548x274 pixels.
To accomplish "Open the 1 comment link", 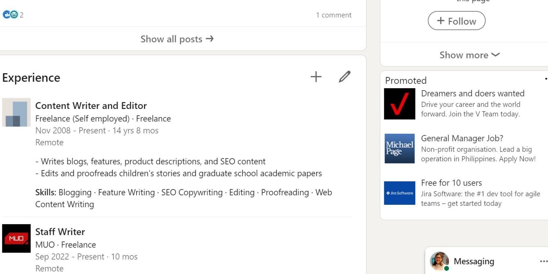I will pos(333,15).
